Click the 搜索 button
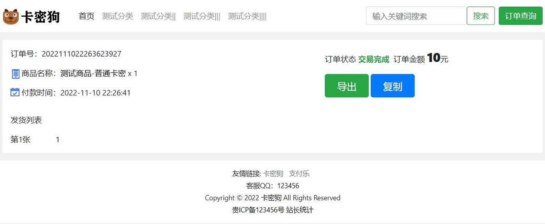The image size is (545, 224). click(x=481, y=16)
